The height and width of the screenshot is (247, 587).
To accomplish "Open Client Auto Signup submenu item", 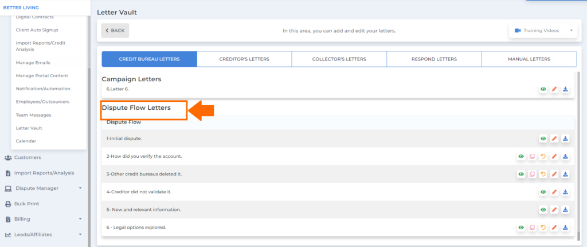I will point(37,30).
